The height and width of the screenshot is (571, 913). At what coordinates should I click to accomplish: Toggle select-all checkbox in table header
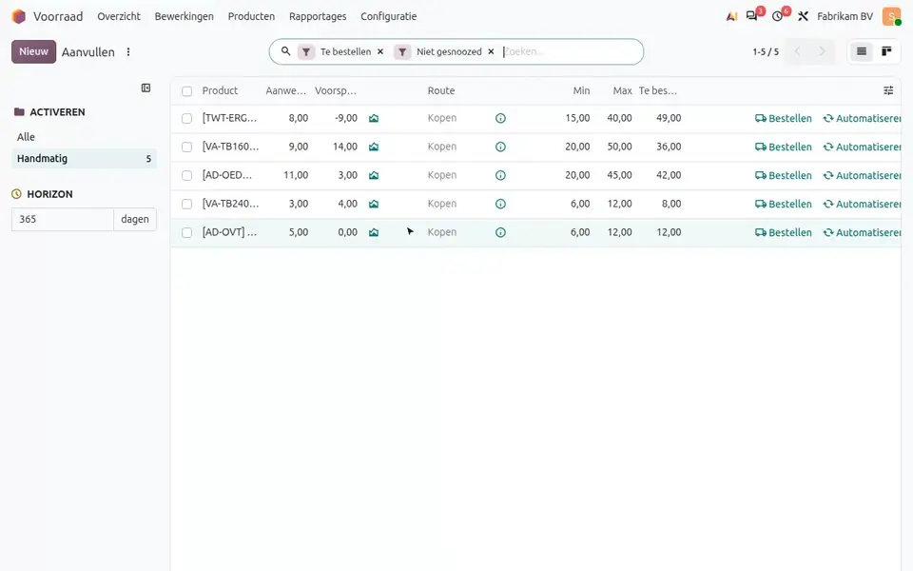click(x=187, y=91)
